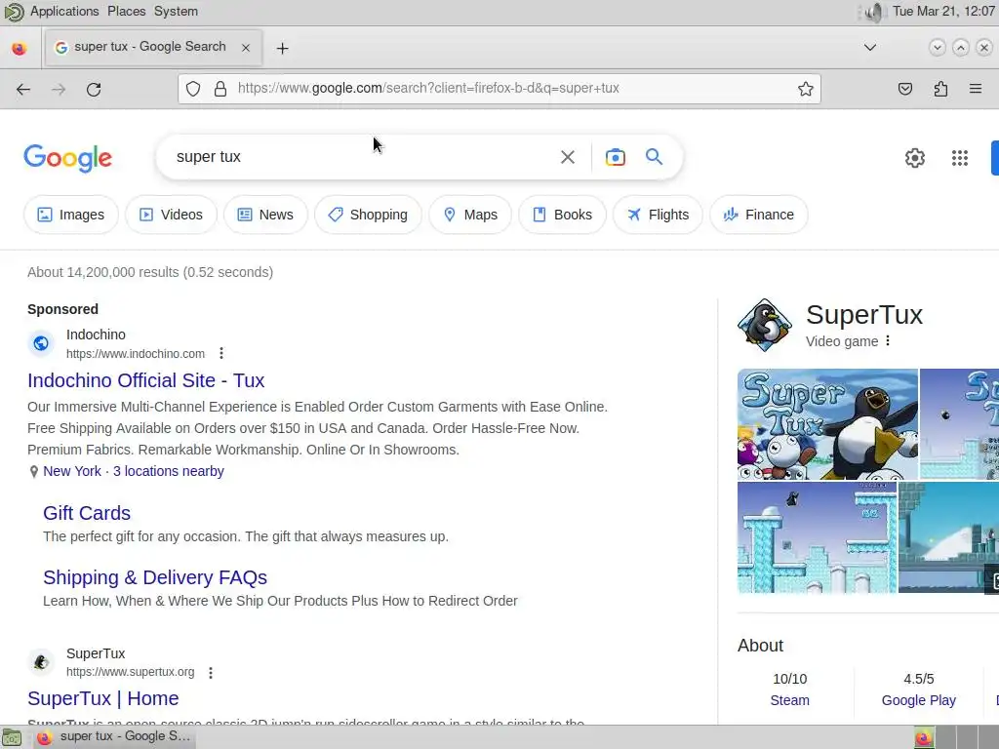The width and height of the screenshot is (999, 749).
Task: Click the SuperTux site favicon
Action: (x=41, y=662)
